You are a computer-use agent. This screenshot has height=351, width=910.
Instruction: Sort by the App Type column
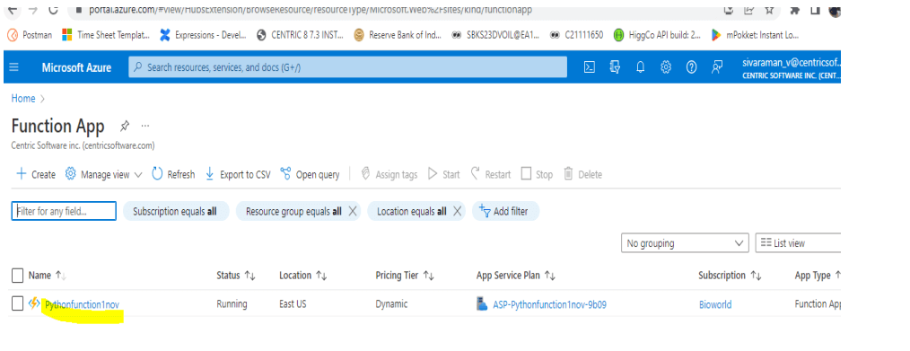818,276
